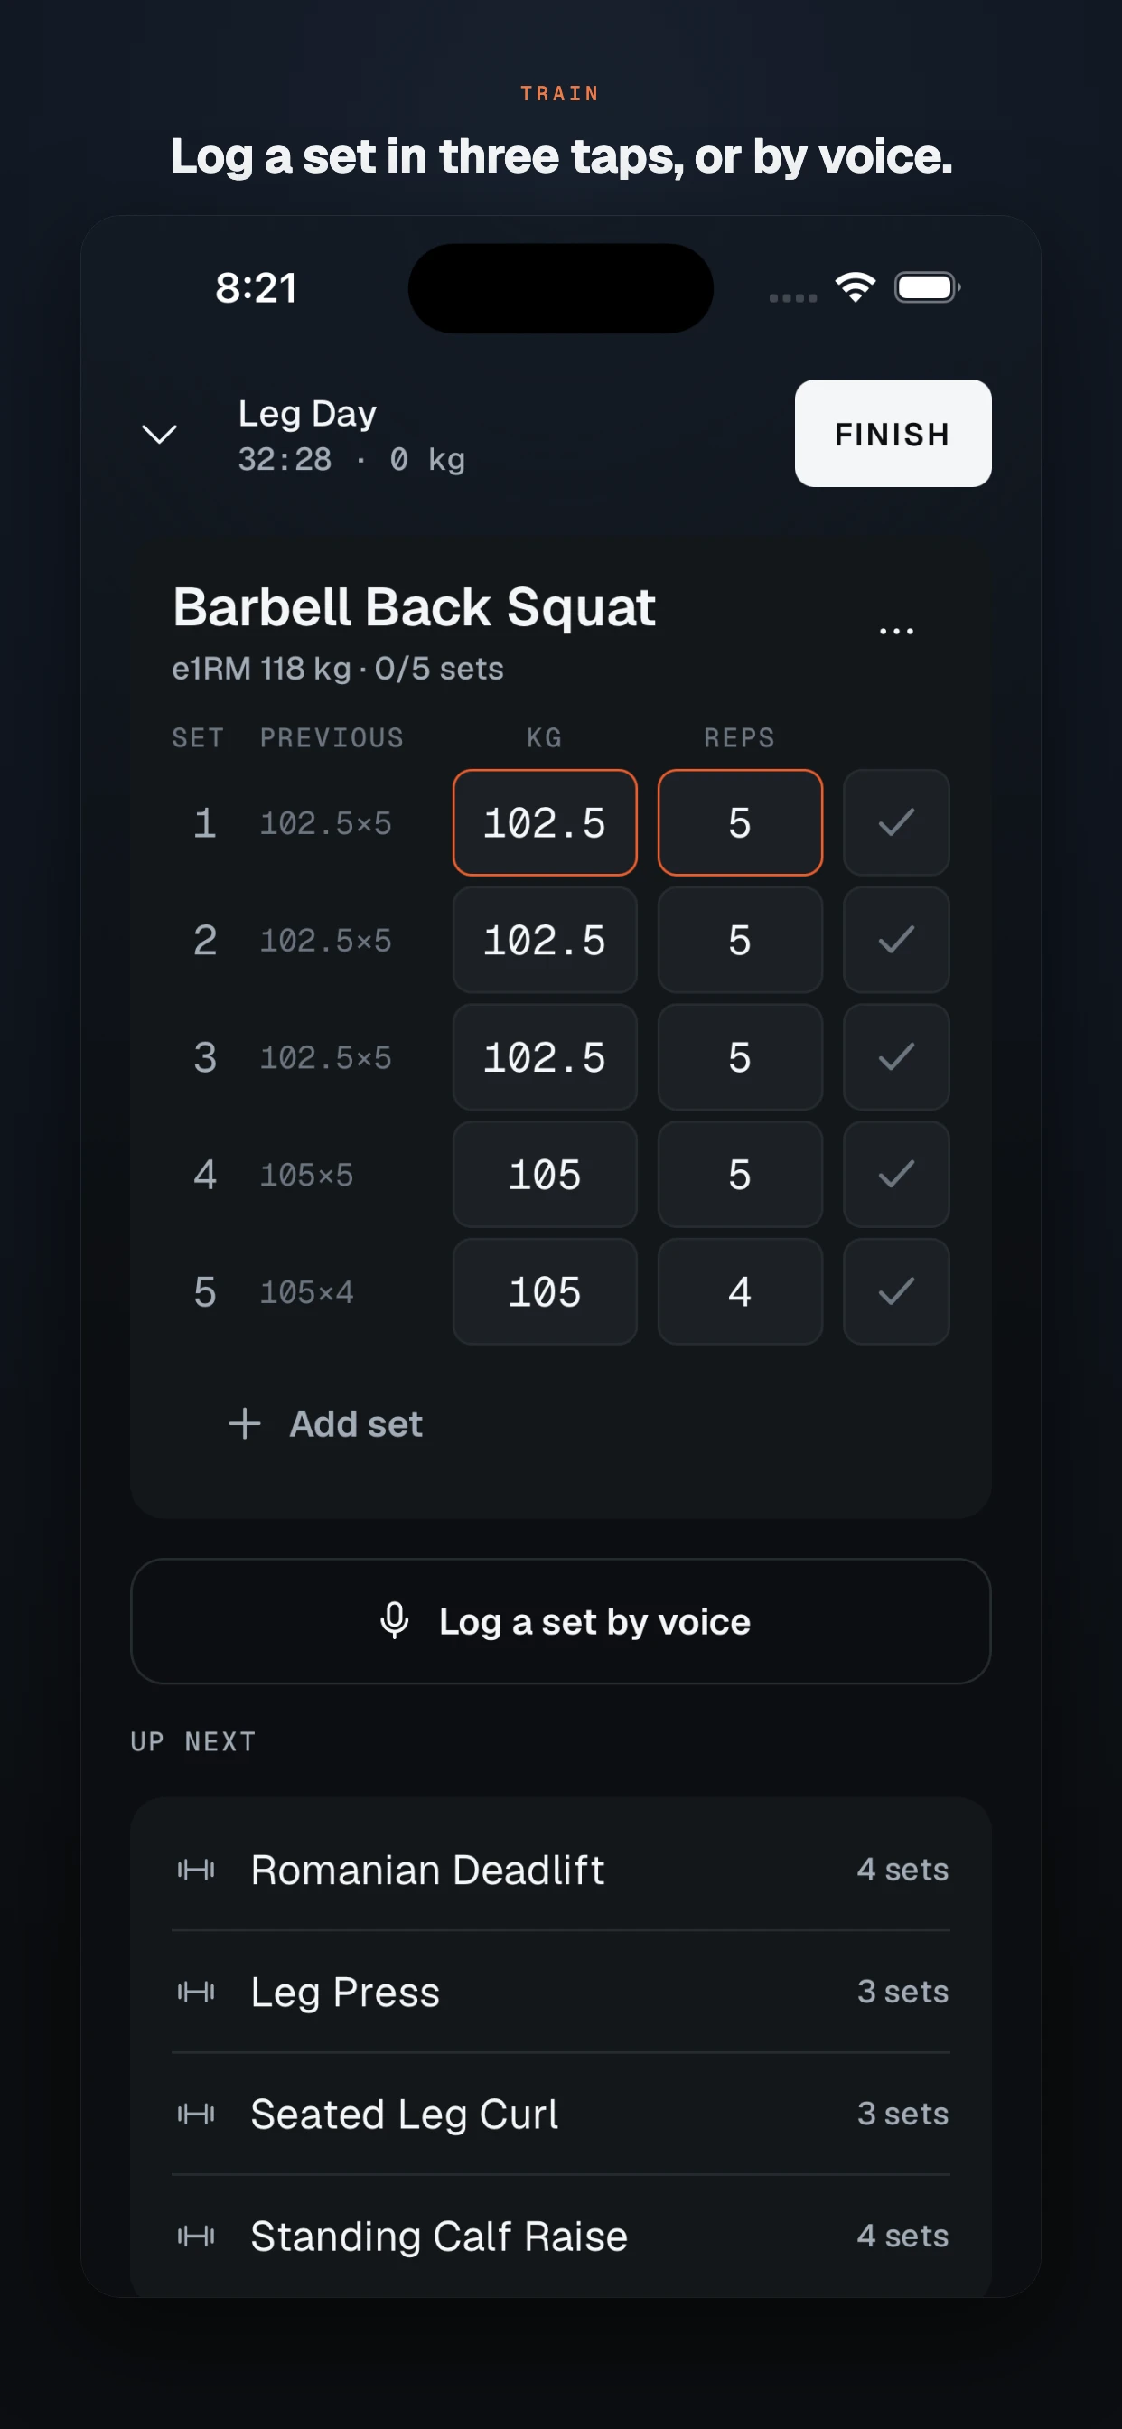Edit set 1 reps field
Viewport: 1122px width, 2429px height.
click(x=740, y=822)
